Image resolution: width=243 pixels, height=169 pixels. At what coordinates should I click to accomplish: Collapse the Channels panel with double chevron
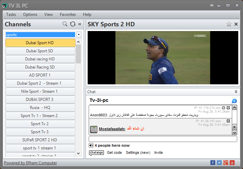[80, 24]
